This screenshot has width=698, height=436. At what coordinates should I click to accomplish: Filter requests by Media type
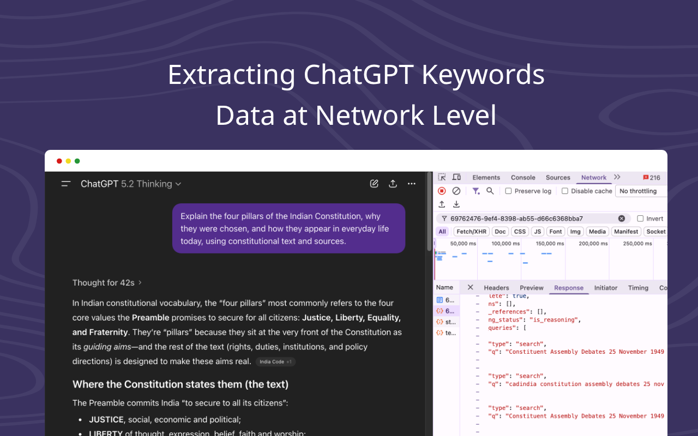597,232
